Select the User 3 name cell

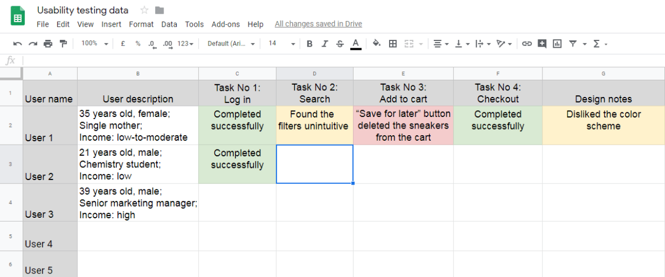click(50, 203)
